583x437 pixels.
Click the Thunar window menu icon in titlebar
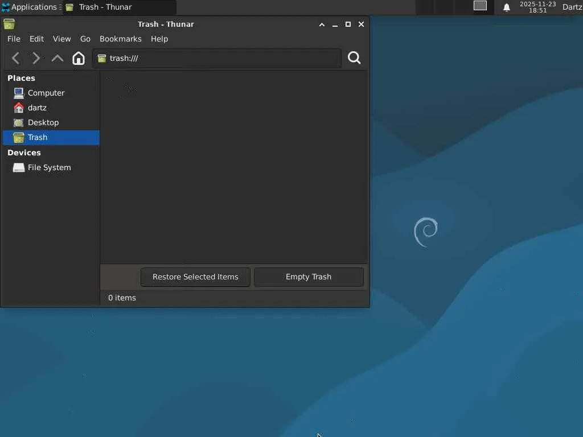point(9,24)
